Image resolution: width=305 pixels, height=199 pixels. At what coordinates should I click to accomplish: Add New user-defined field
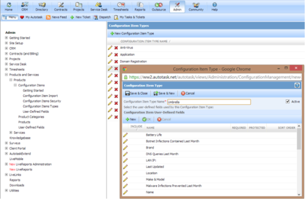[x=131, y=119]
